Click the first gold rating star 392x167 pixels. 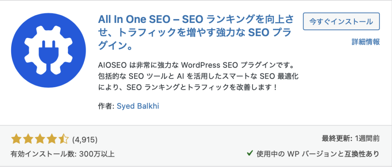16,139
